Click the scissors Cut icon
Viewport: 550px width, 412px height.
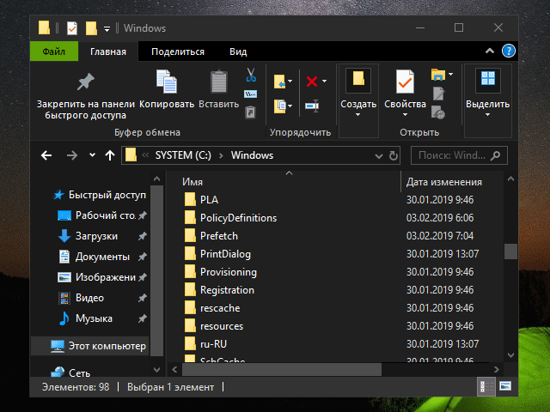click(250, 75)
